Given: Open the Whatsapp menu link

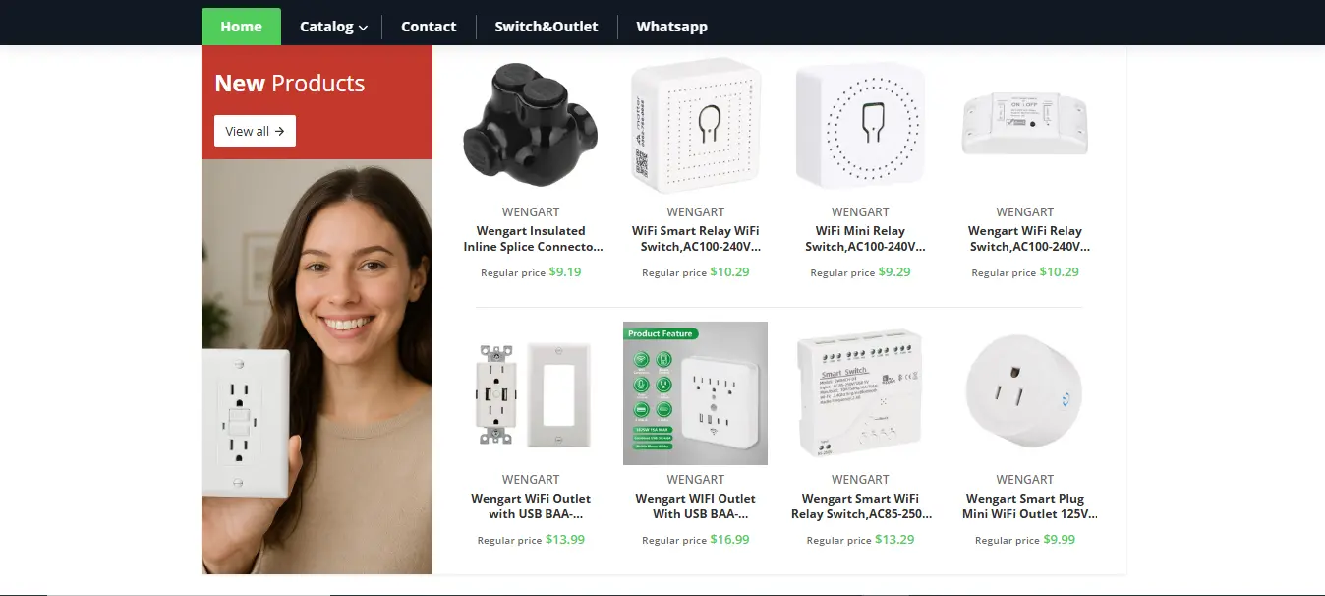Looking at the screenshot, I should (x=671, y=27).
